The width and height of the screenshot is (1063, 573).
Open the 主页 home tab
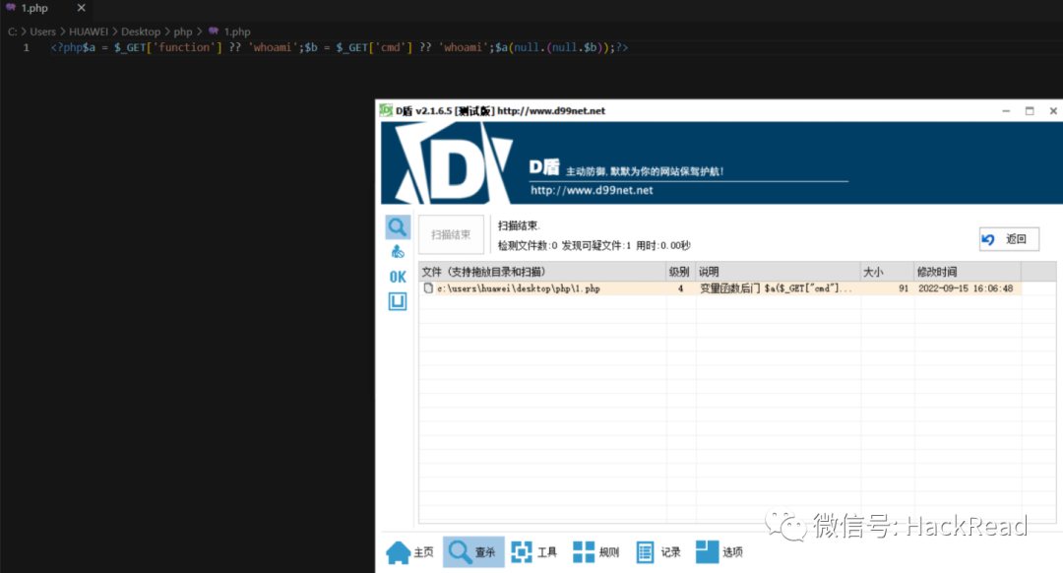pos(410,552)
